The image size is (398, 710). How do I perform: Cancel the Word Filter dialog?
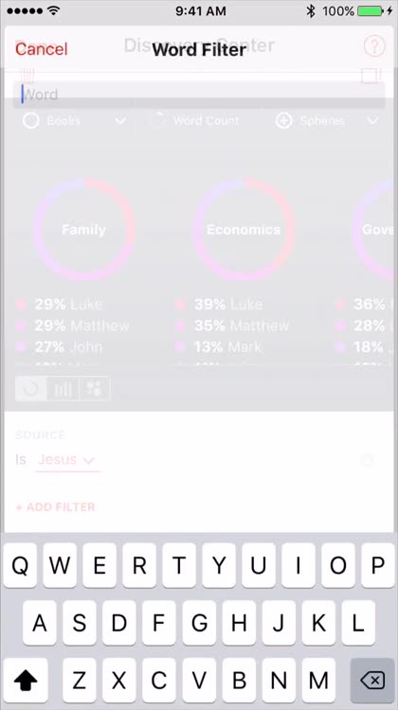42,49
